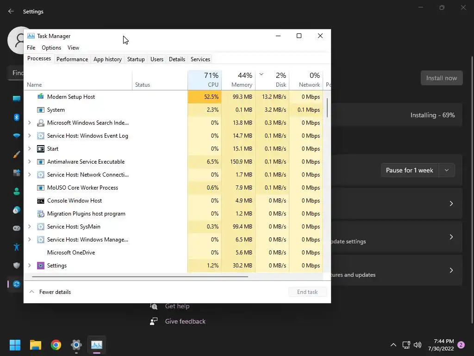Launch Google Chrome from taskbar

(56, 345)
